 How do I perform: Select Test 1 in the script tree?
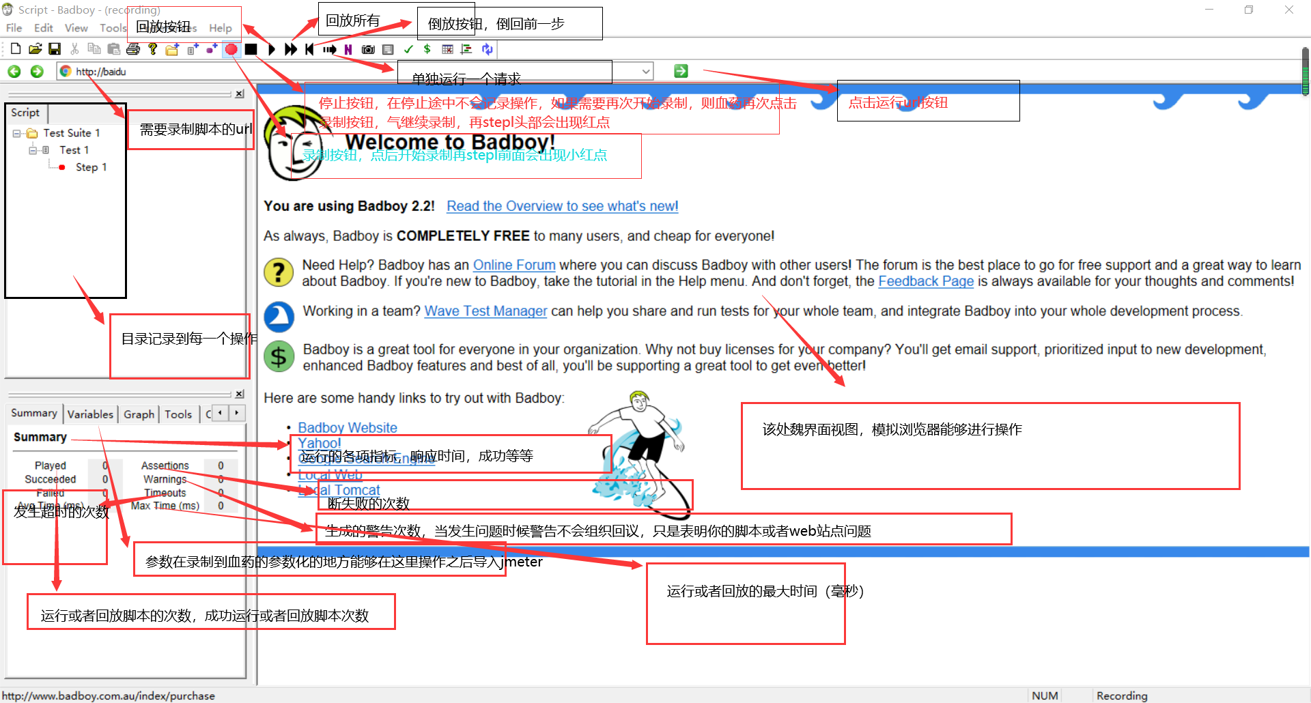74,150
